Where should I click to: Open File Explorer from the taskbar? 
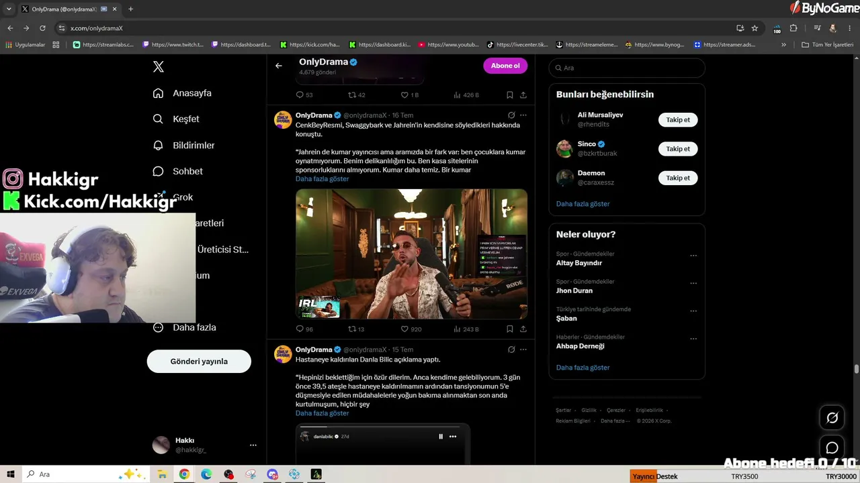pyautogui.click(x=162, y=474)
